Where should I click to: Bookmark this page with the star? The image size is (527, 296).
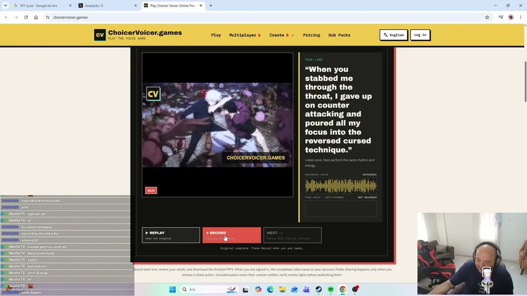(x=487, y=17)
